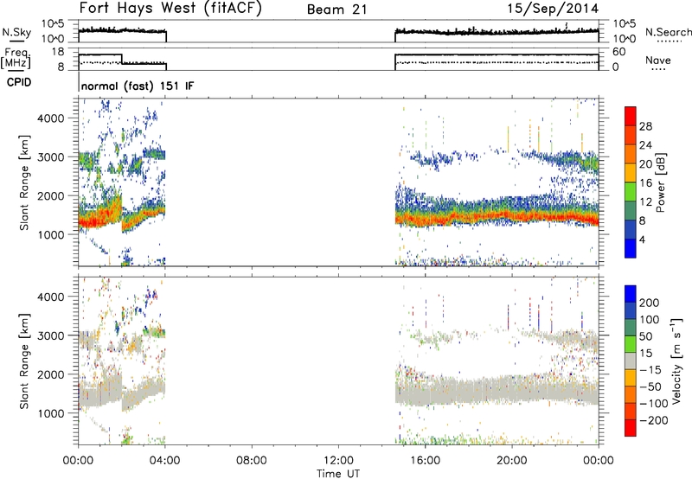The width and height of the screenshot is (692, 479).
Task: Select the 'N.Sky' legend label
Action: pos(16,32)
